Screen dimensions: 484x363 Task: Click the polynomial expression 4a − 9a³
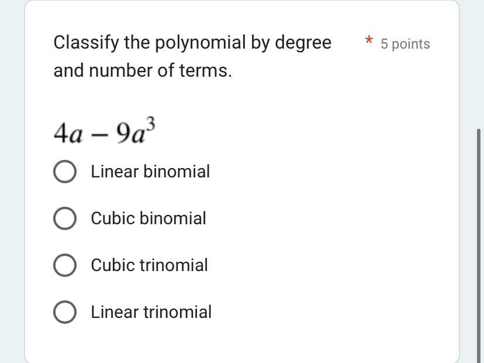point(104,132)
